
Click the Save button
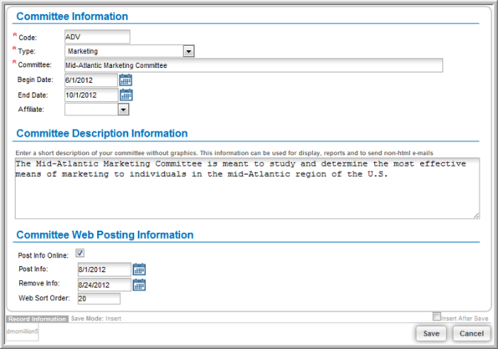(431, 333)
